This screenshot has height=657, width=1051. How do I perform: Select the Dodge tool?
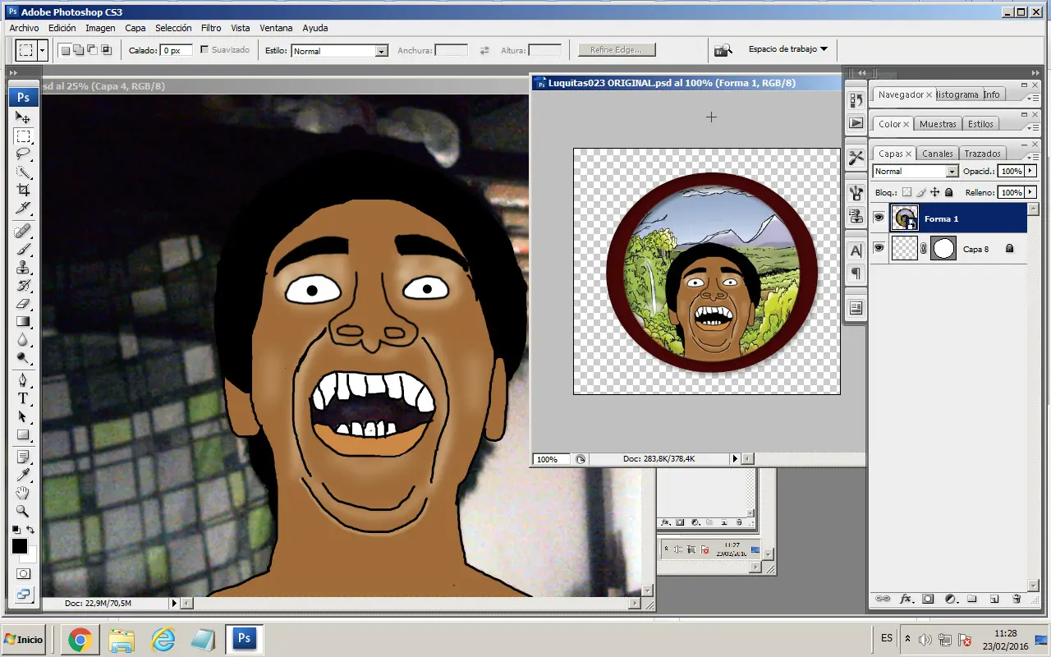coord(23,357)
